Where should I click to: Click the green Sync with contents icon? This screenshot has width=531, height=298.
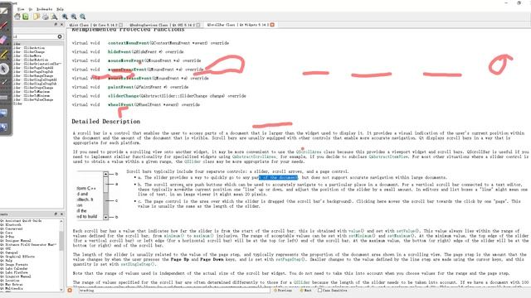click(x=26, y=17)
